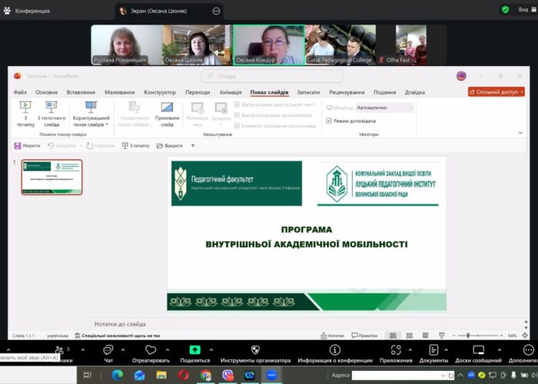Image resolution: width=538 pixels, height=384 pixels.
Task: Select slide 1 thumbnail in the panel
Action: tap(51, 177)
